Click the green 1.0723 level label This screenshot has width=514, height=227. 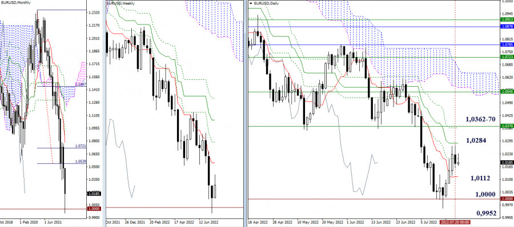[x=507, y=57]
